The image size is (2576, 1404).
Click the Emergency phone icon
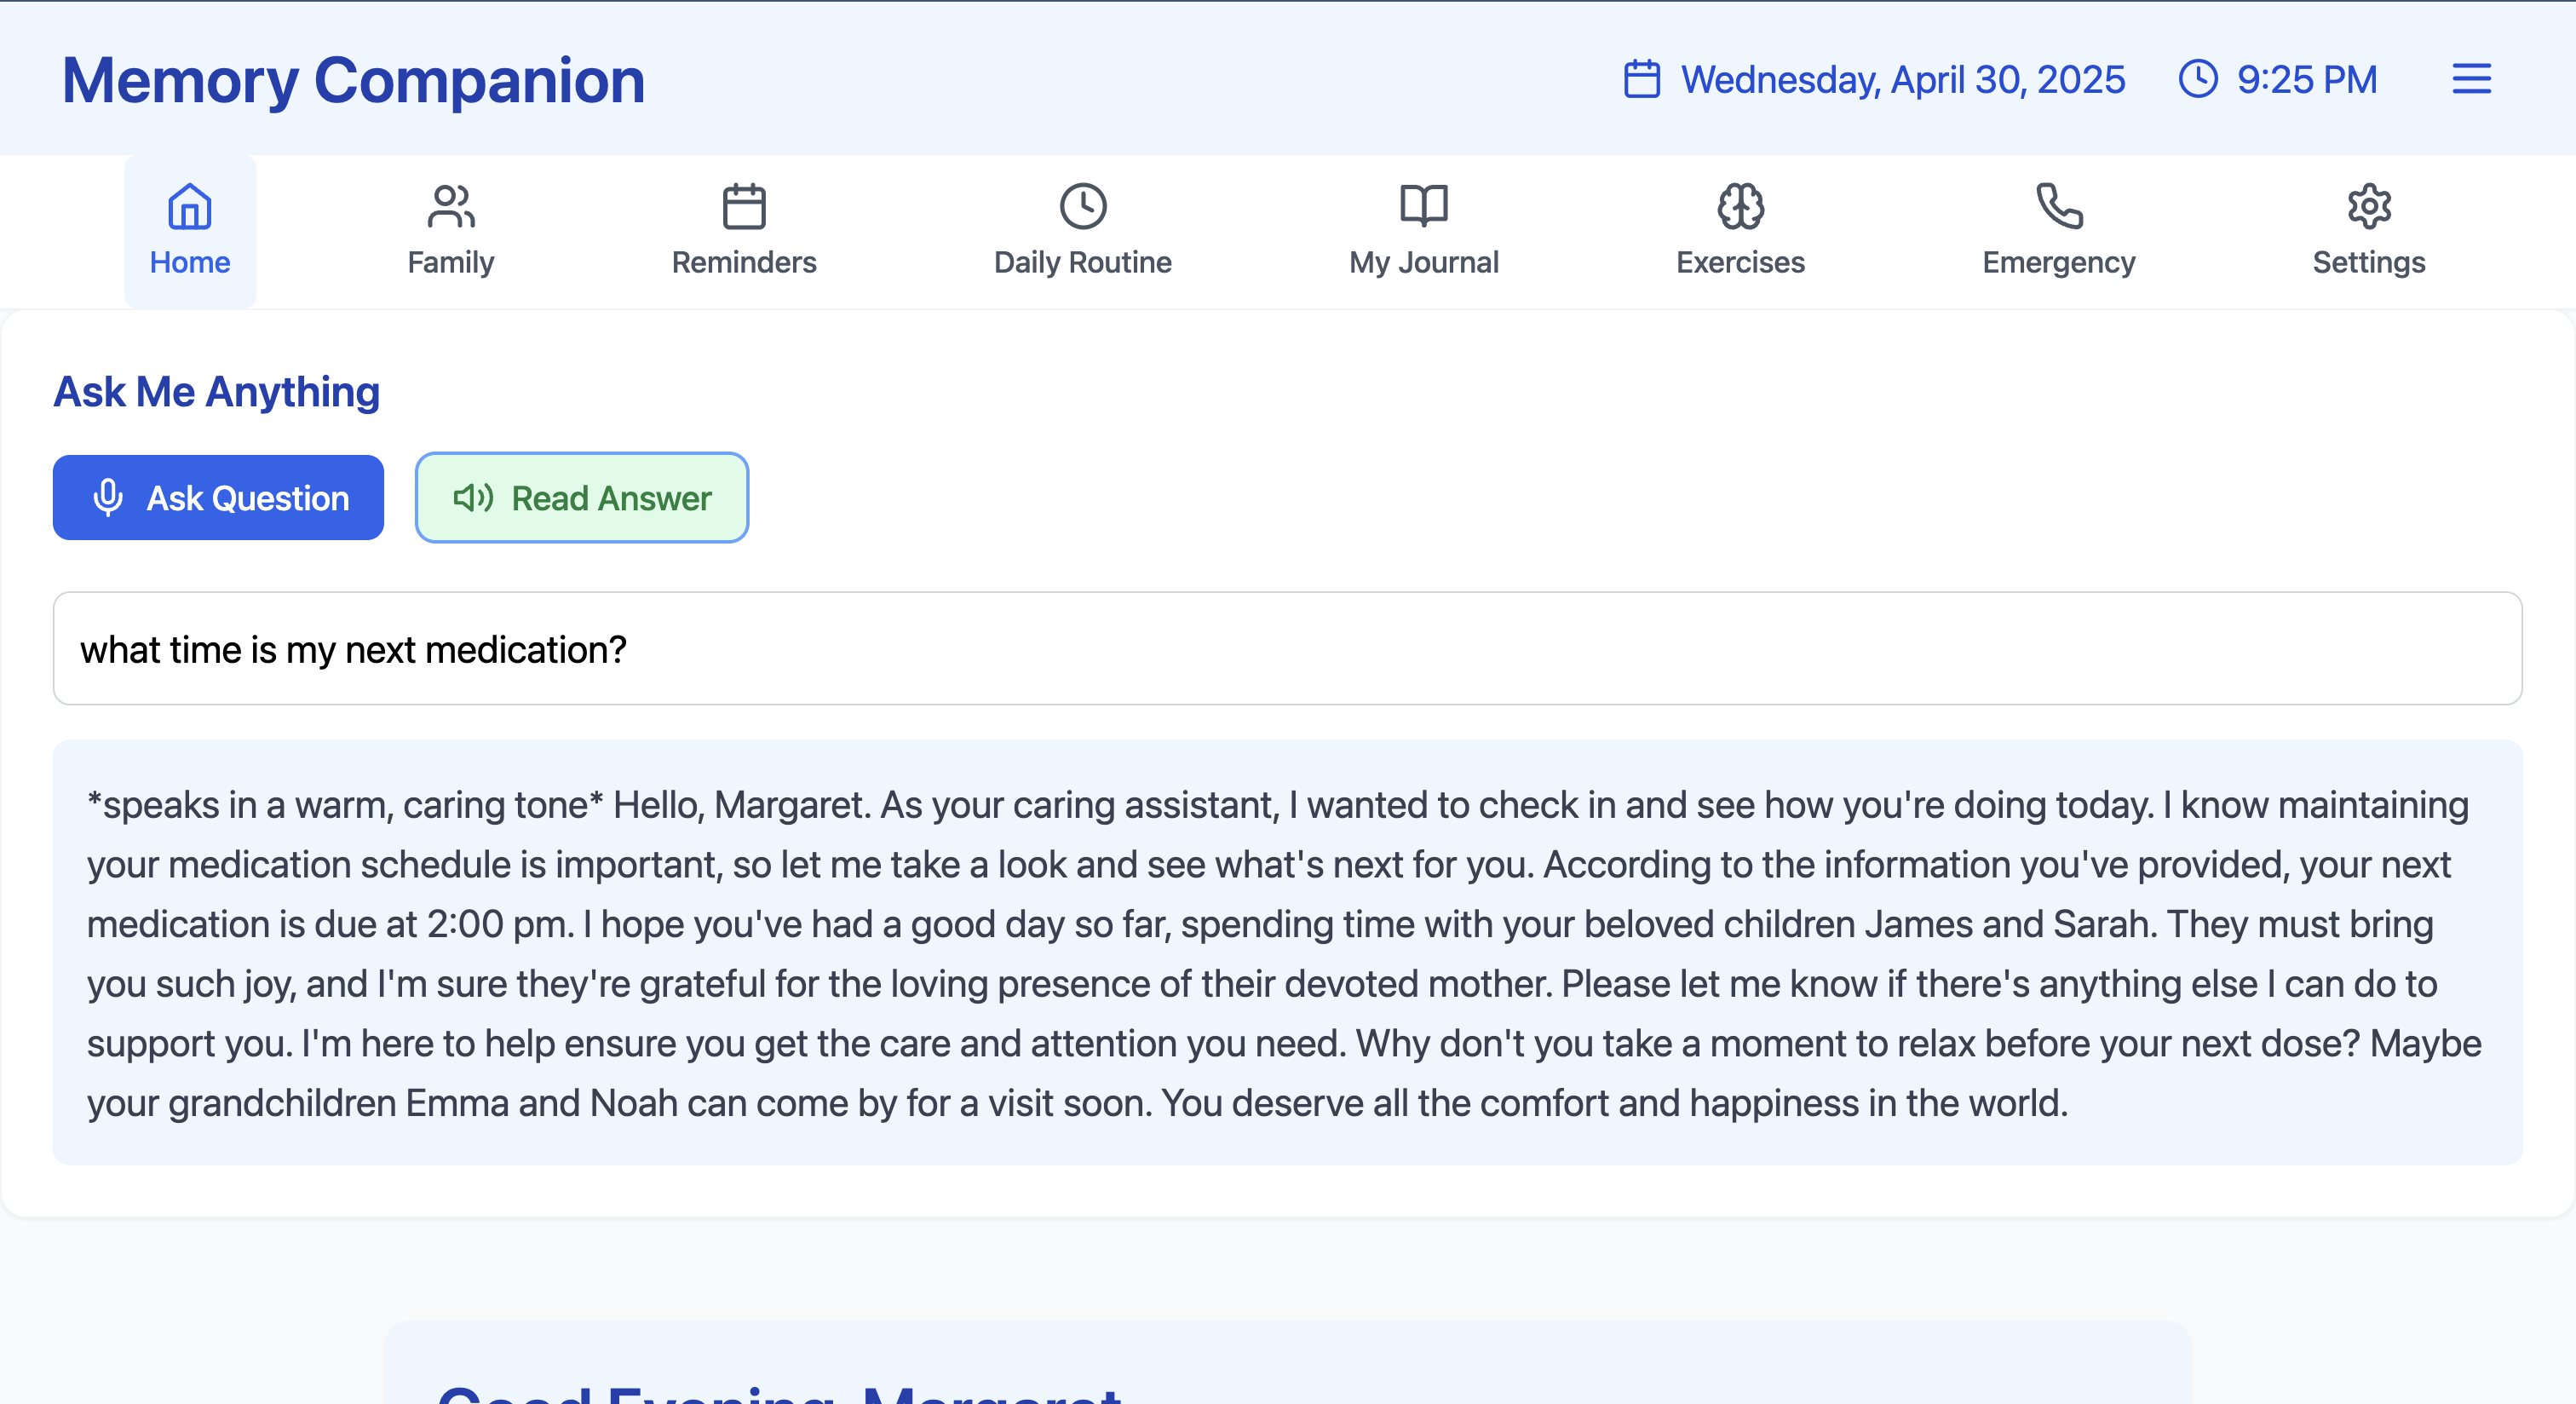[x=2058, y=207]
